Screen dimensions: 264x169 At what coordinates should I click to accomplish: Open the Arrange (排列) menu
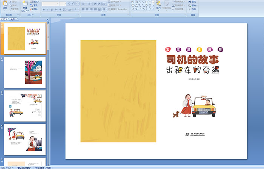pos(158,5)
